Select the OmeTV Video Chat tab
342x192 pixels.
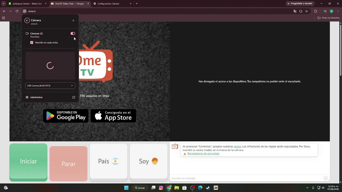click(70, 4)
